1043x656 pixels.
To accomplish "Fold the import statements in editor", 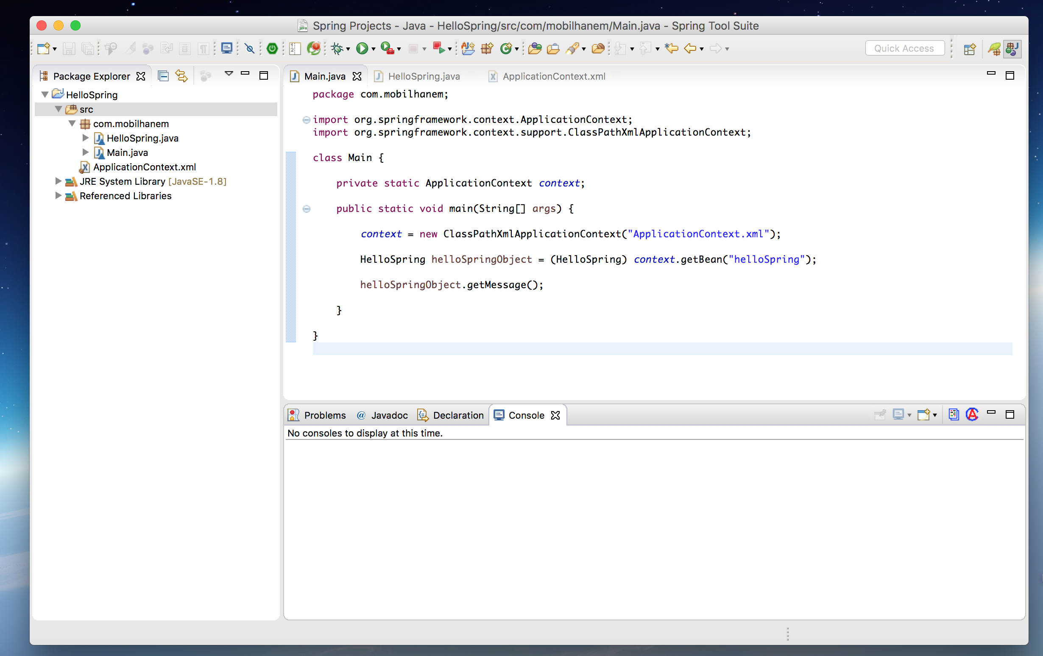I will pos(306,120).
